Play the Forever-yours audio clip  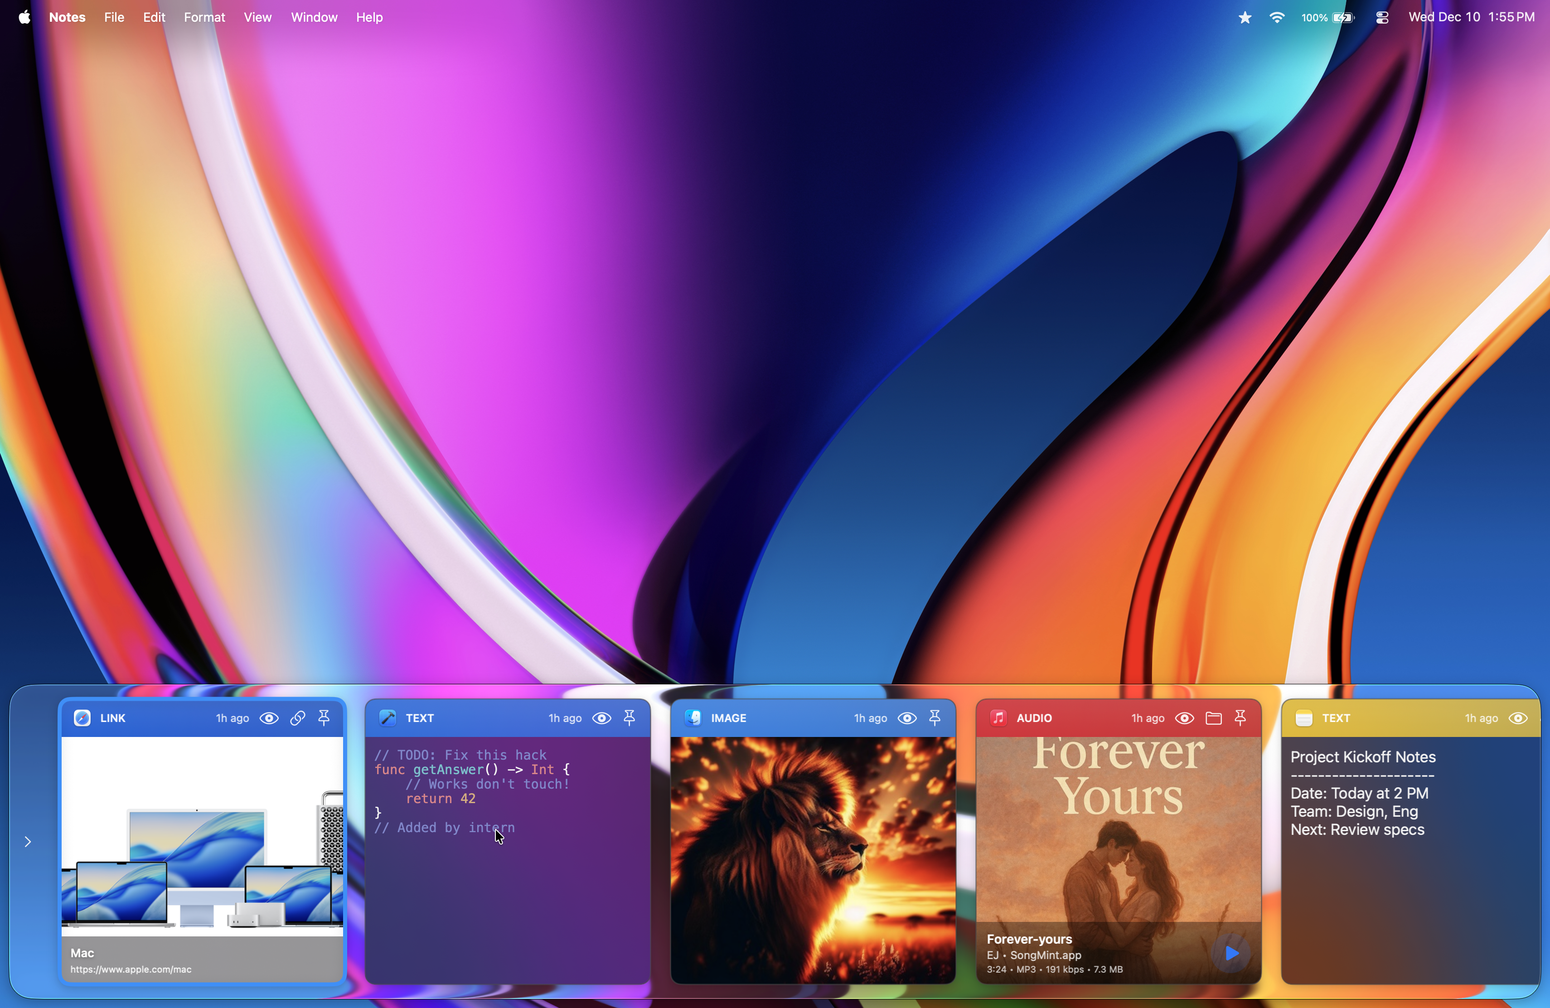click(x=1231, y=953)
